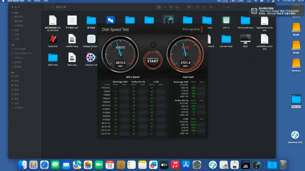This screenshot has height=171, width=305.
Task: Open the Disk Speed Test app menu
Action: (16, 1)
